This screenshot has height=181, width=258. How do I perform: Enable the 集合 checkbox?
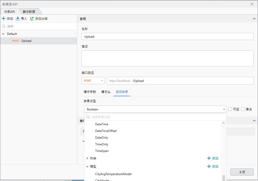tap(243, 109)
